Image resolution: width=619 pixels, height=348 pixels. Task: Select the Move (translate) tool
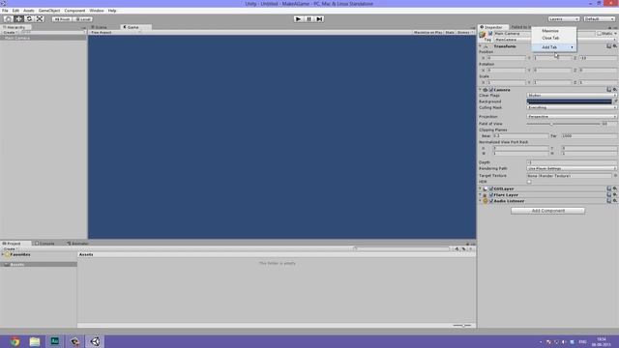[18, 19]
